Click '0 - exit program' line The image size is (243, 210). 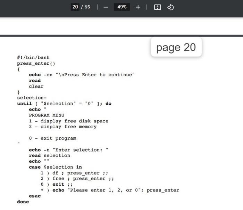pos(52,138)
